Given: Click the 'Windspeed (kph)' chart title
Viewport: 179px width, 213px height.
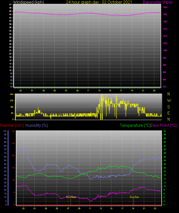Looking at the screenshot, I should 28,2.
